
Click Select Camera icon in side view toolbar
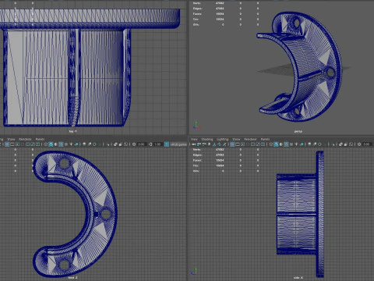[194, 144]
